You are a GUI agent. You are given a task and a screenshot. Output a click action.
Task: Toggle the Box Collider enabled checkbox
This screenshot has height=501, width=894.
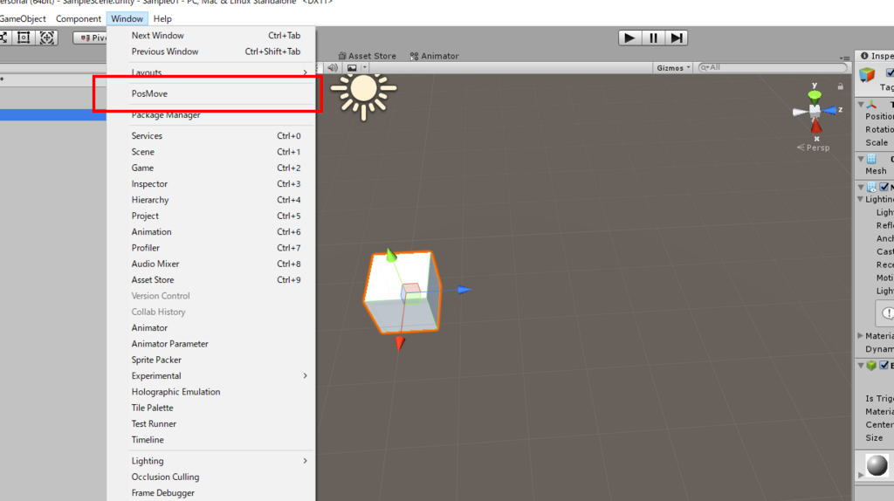click(884, 365)
